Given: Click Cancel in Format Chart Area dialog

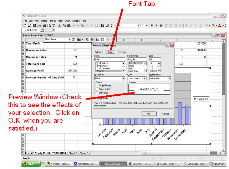Looking at the screenshot, I should coord(166,114).
